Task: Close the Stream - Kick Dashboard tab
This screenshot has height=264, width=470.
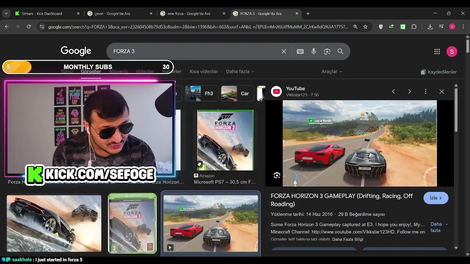Action: pyautogui.click(x=78, y=14)
